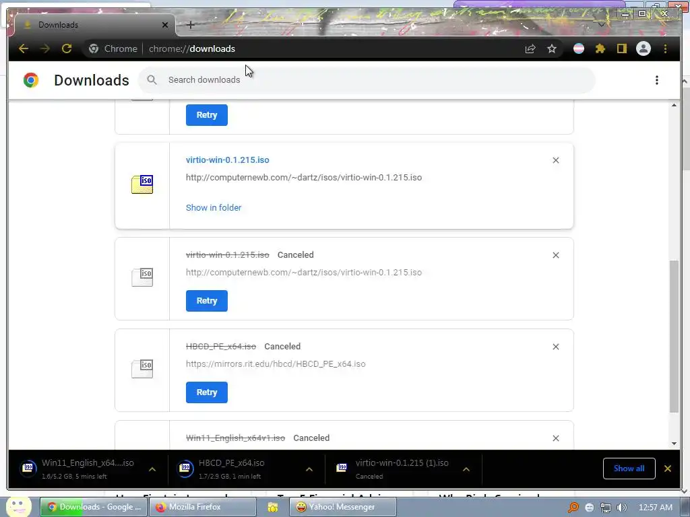
Task: Click the page vertical scrollbar thumb
Action: (x=674, y=337)
